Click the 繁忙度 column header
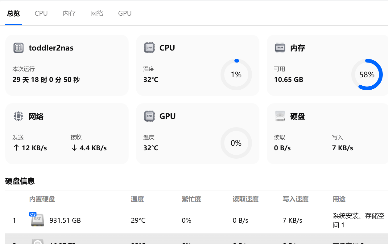The image size is (388, 244). tap(192, 199)
